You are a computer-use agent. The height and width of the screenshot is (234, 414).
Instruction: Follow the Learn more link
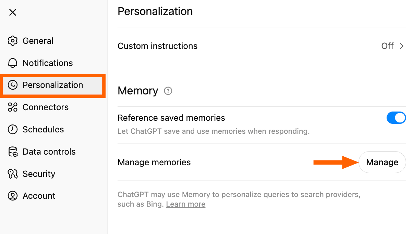point(186,204)
